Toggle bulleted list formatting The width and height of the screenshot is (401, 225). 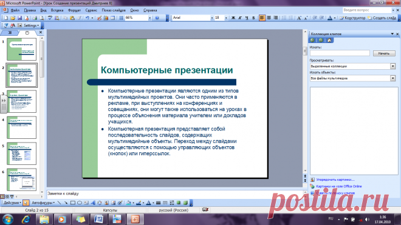point(291,18)
